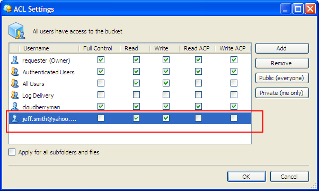The image size is (319, 191).
Task: Uncheck Write ACP for requester (Owner)
Action: point(234,60)
